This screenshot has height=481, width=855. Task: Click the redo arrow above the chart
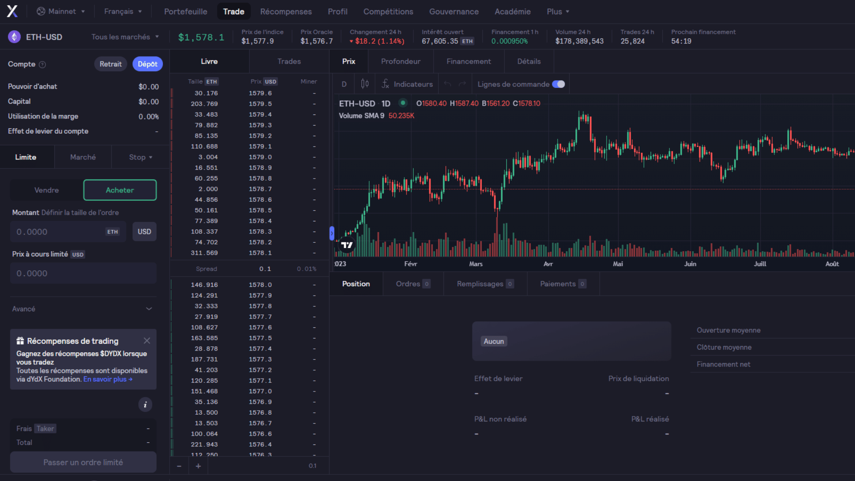pos(462,84)
